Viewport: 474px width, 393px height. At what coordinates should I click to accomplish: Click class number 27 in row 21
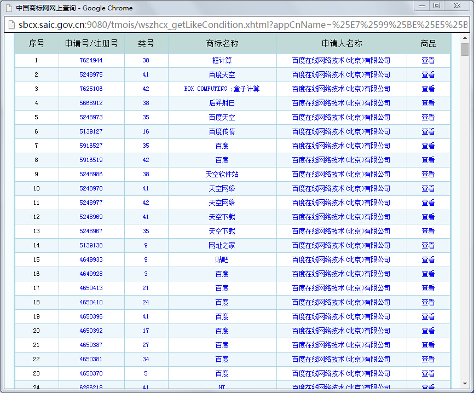coord(146,345)
